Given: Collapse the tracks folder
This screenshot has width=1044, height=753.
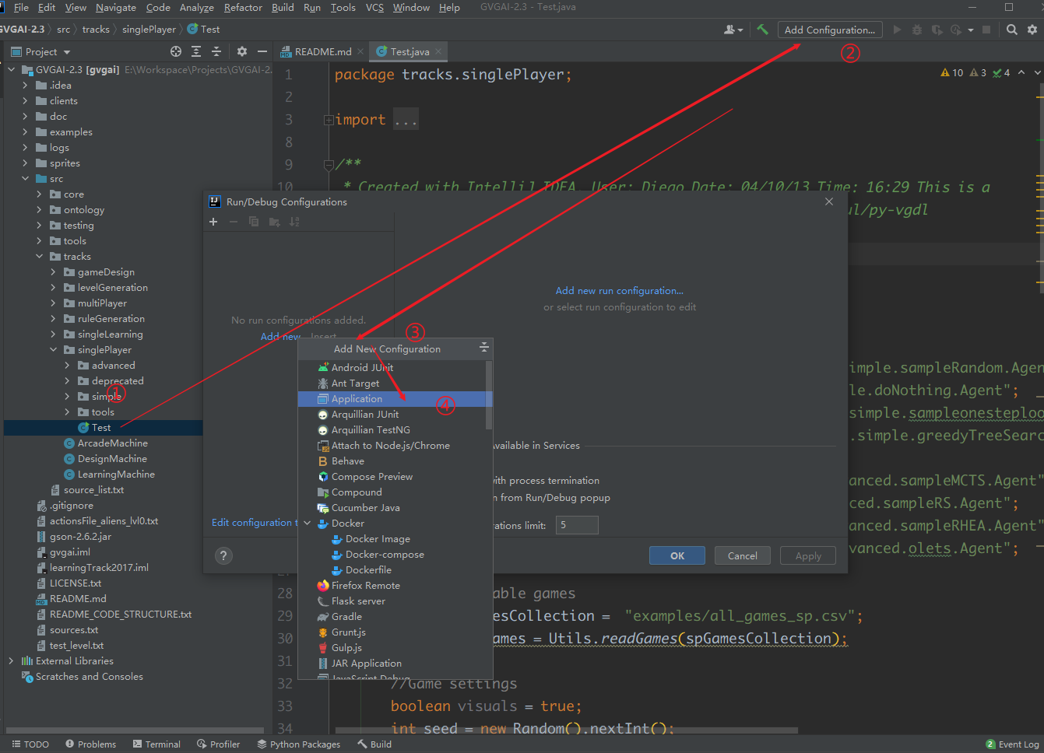Looking at the screenshot, I should pos(39,257).
